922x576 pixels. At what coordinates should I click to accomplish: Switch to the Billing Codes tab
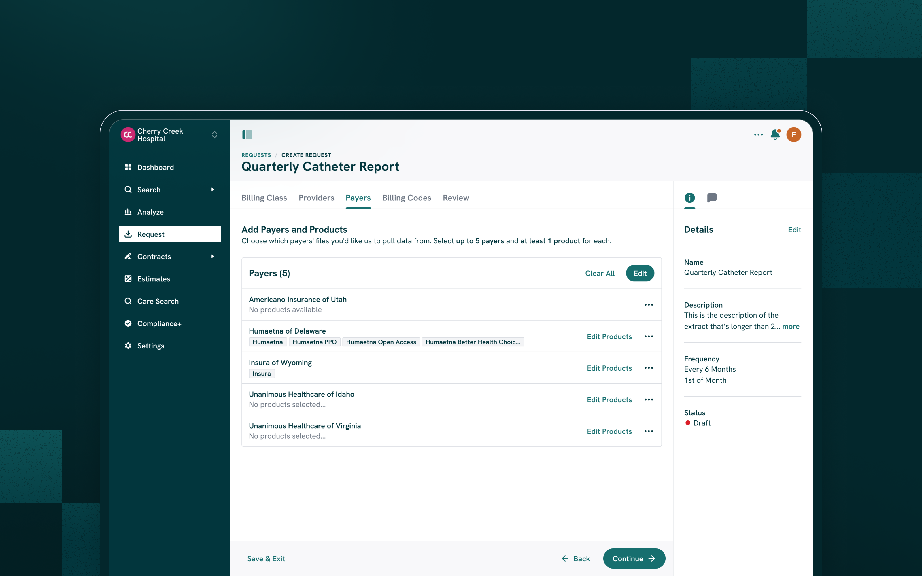407,198
